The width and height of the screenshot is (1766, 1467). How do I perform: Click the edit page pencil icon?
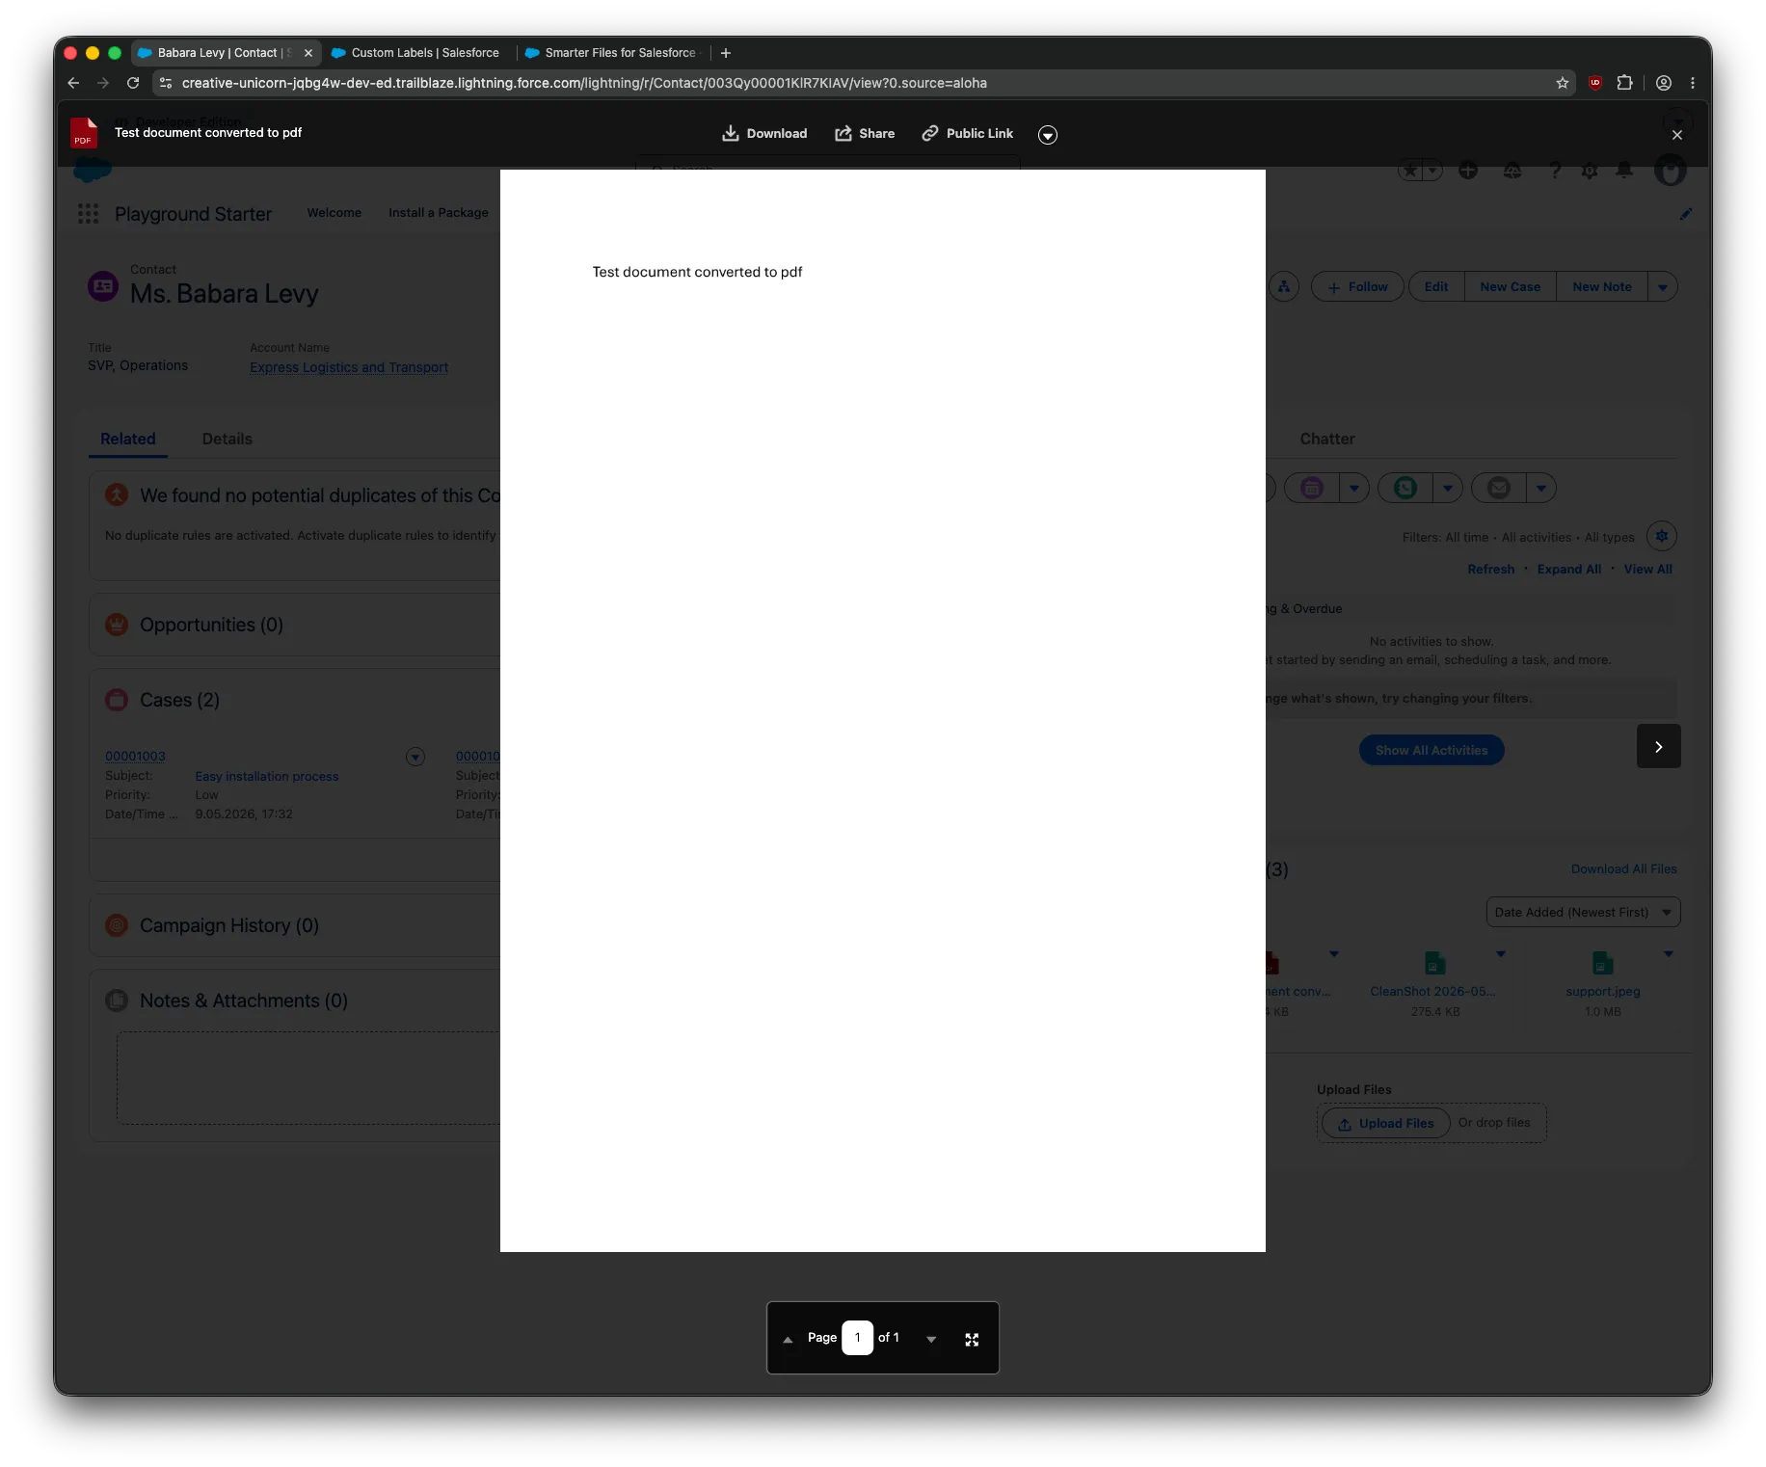click(1686, 214)
